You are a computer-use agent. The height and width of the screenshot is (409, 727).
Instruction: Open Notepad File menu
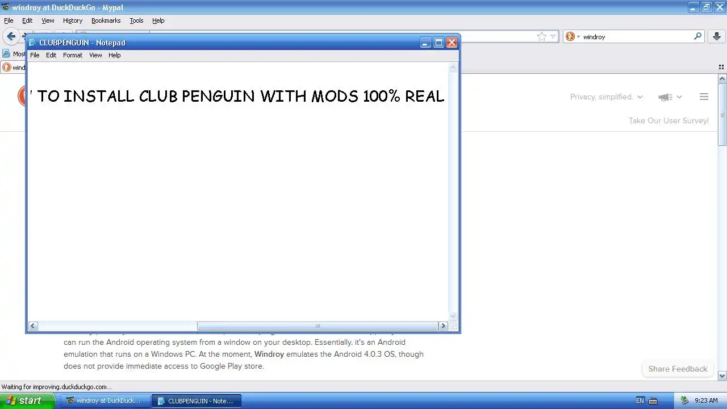pyautogui.click(x=35, y=55)
